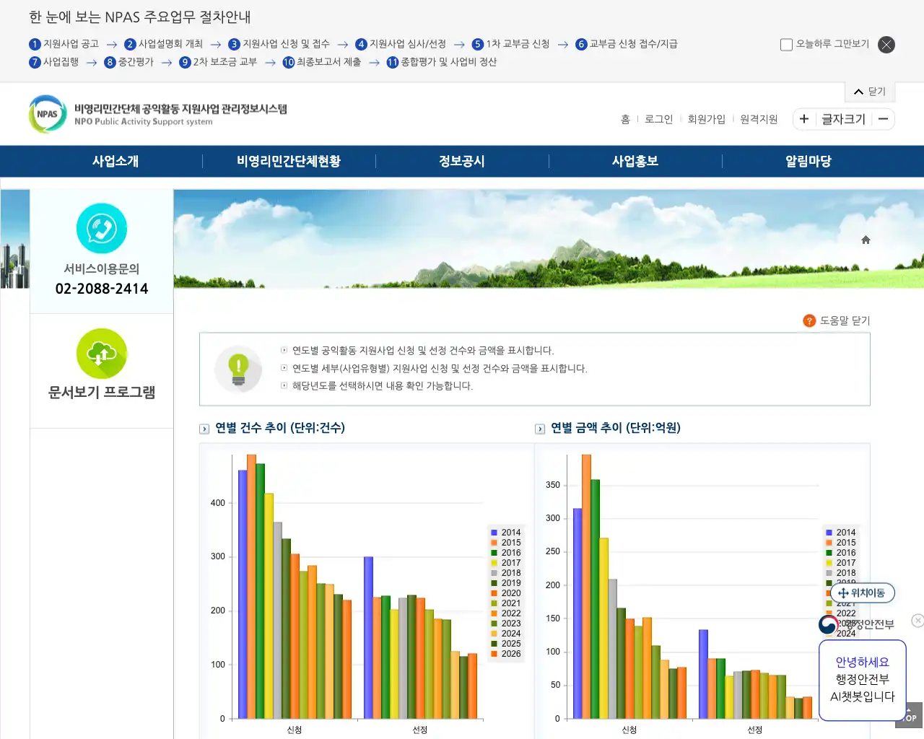The width and height of the screenshot is (924, 739).
Task: Check 오늘하루 그만보기 checkbox
Action: pos(786,45)
